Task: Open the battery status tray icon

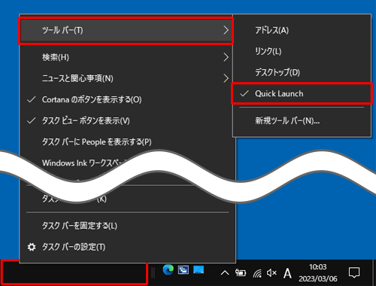Action: point(241,272)
